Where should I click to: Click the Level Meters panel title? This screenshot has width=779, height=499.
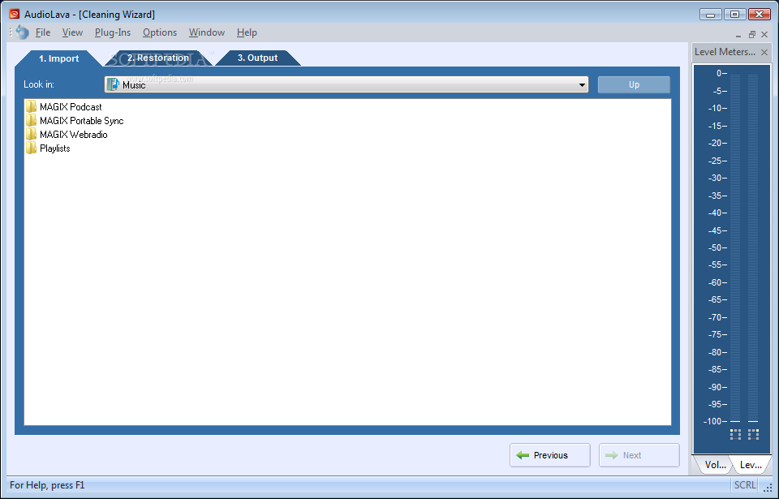click(725, 52)
